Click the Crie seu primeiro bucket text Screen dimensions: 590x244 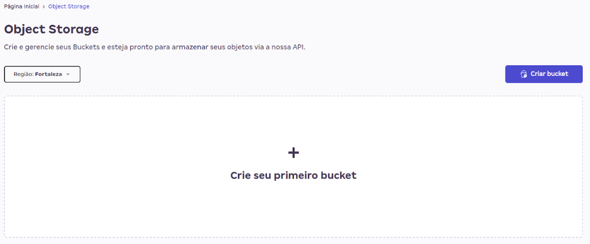(293, 175)
